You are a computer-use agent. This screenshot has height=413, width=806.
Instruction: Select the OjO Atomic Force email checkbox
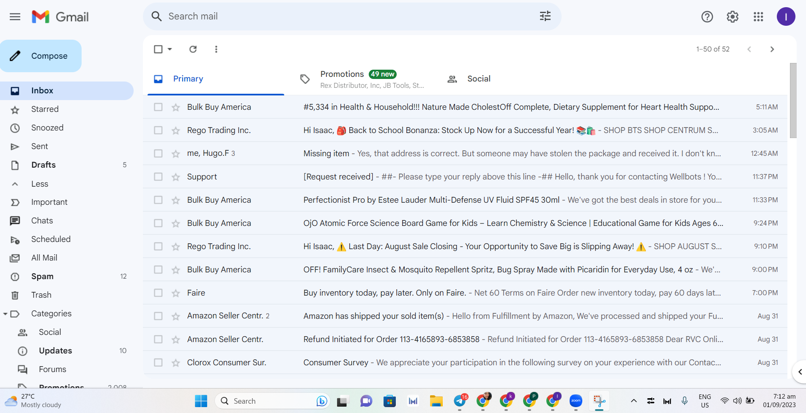tap(158, 223)
